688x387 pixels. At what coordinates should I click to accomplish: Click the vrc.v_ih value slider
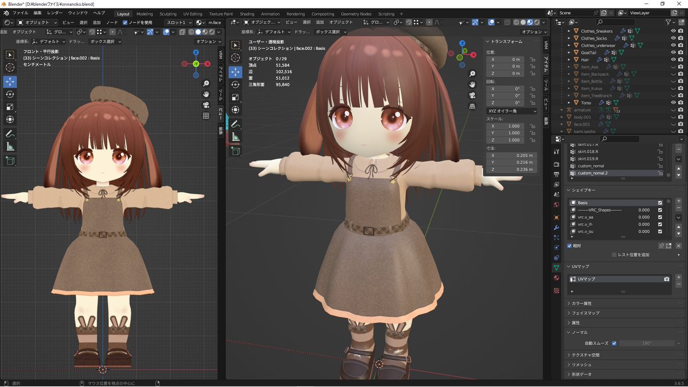[644, 224]
